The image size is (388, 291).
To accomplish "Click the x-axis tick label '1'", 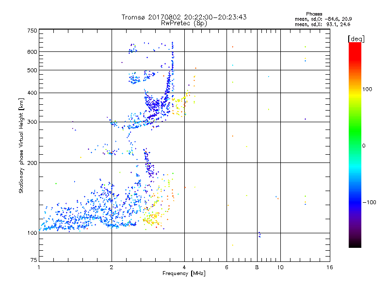I will (39, 267).
